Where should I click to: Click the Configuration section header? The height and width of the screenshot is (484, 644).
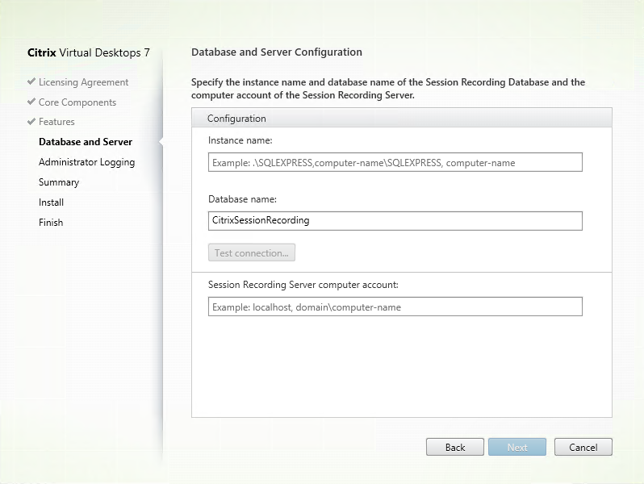(236, 119)
